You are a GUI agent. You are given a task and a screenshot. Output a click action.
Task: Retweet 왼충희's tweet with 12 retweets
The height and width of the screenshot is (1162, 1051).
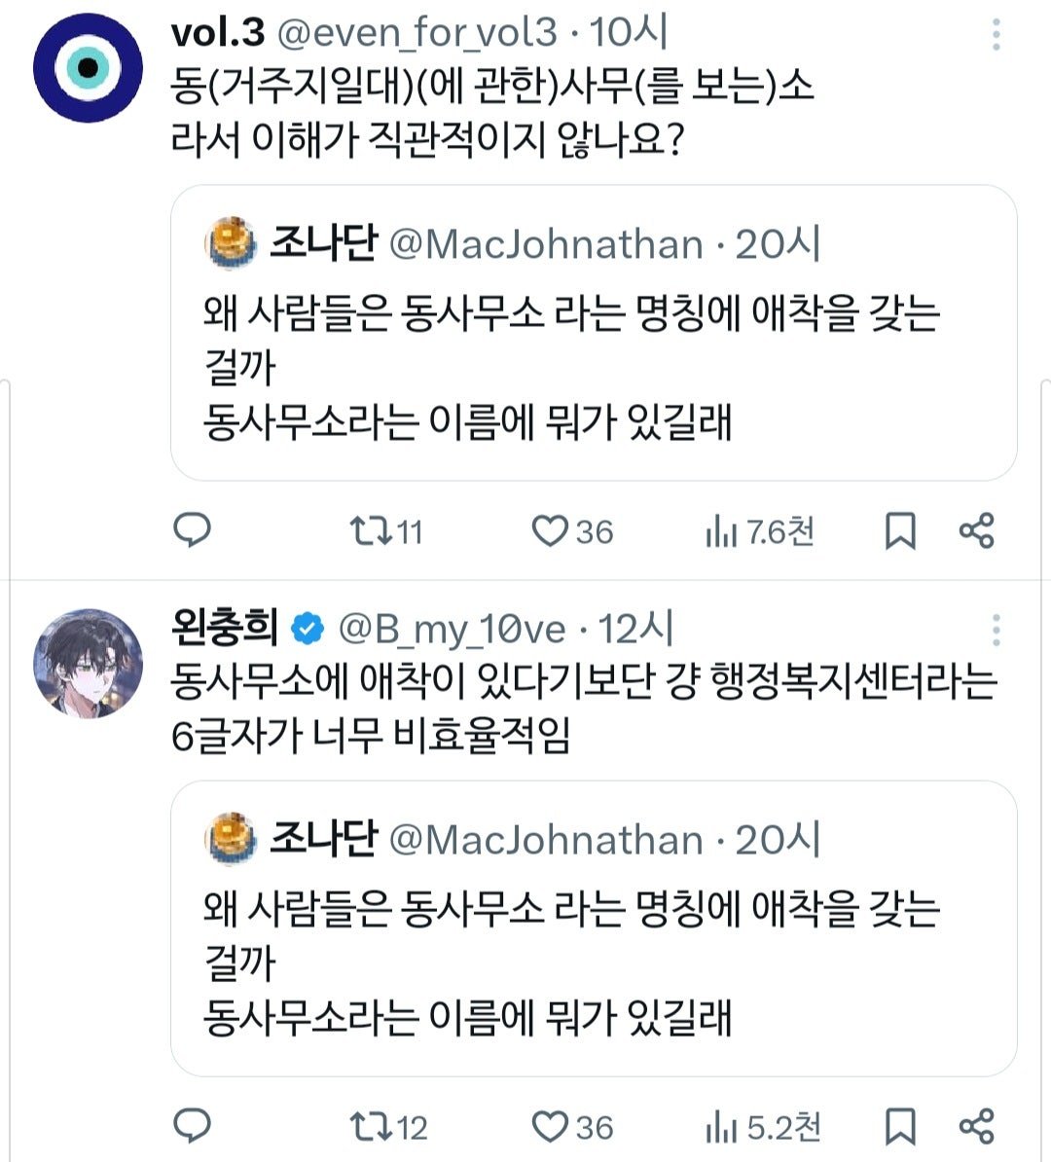[388, 1127]
